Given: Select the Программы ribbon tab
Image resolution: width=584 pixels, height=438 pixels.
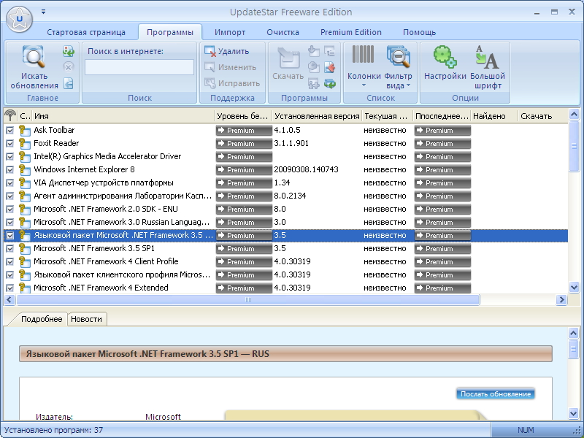Looking at the screenshot, I should (170, 32).
